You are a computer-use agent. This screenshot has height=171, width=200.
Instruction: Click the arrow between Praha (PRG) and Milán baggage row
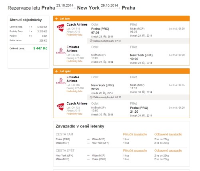88,139
